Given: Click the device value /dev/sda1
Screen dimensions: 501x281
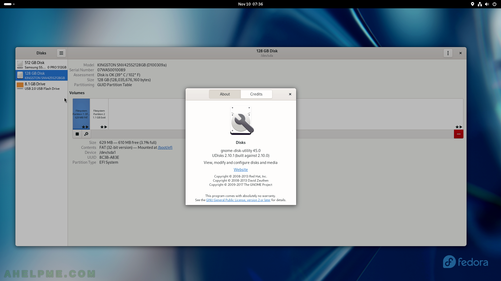Looking at the screenshot, I should pyautogui.click(x=108, y=152).
